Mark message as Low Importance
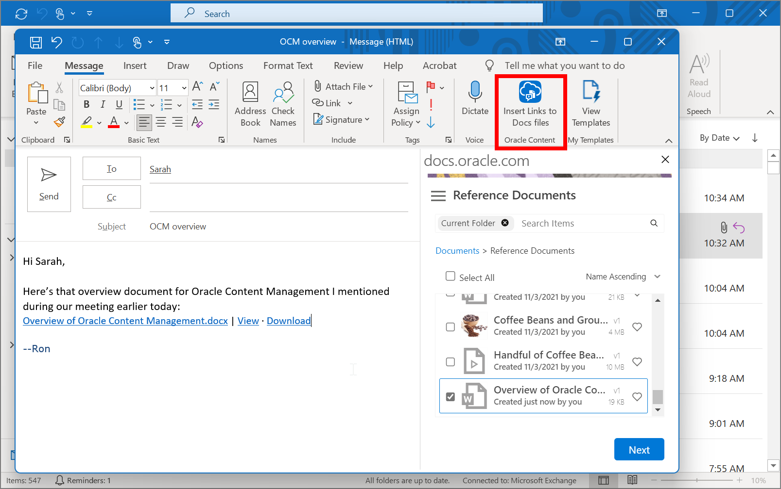 click(431, 122)
